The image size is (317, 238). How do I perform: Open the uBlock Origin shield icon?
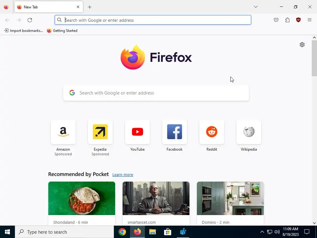point(298,20)
